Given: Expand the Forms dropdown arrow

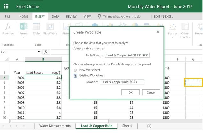Looking at the screenshot, I should 24,37.
